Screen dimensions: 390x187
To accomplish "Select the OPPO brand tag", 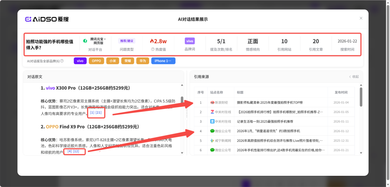I will point(96,61).
